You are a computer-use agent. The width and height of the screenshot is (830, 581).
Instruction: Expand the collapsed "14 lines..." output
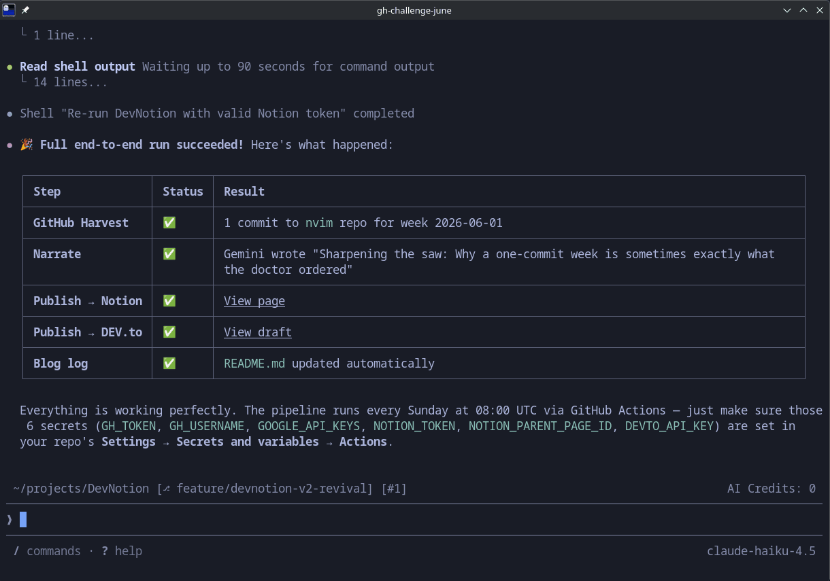[70, 82]
